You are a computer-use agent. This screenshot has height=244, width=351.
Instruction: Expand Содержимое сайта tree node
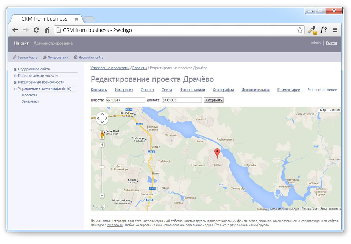point(15,69)
